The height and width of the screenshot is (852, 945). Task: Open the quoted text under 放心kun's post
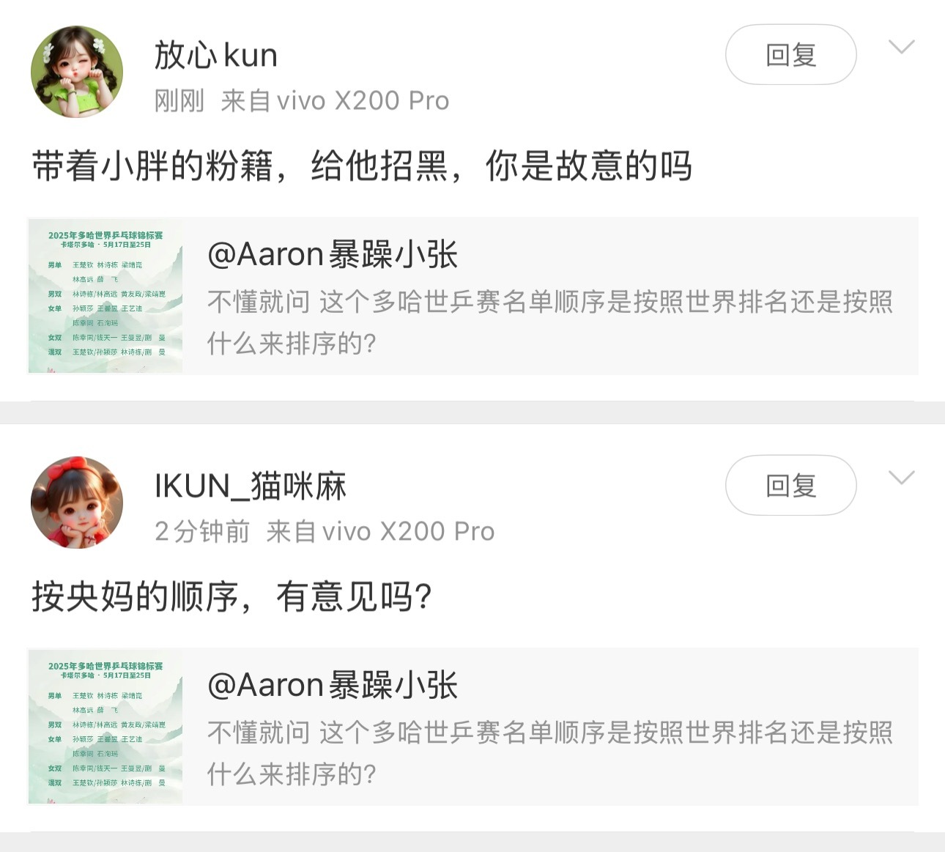(x=550, y=322)
